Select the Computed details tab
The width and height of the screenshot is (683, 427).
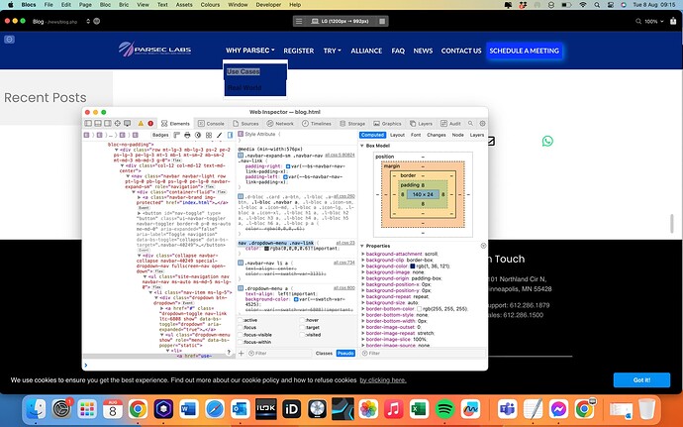click(x=372, y=135)
